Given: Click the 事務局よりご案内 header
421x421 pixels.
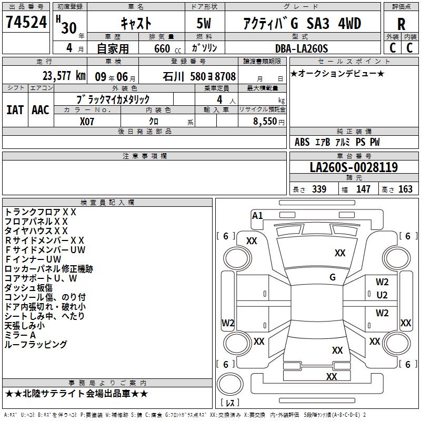Looking at the screenshot, I should tap(107, 383).
